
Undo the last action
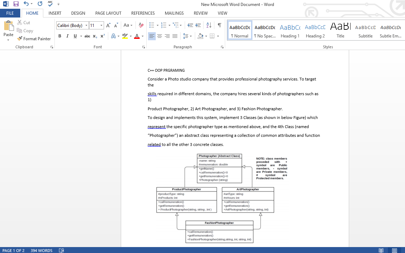point(26,4)
